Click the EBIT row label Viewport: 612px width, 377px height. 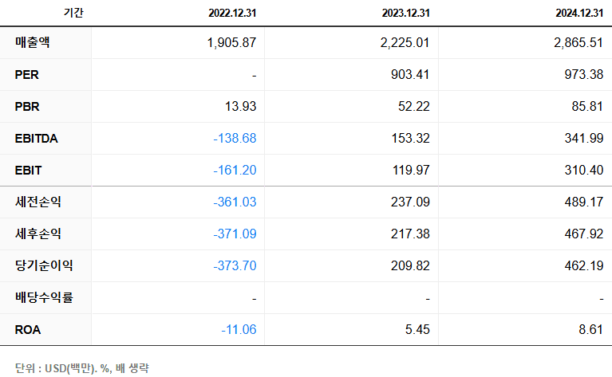[28, 171]
